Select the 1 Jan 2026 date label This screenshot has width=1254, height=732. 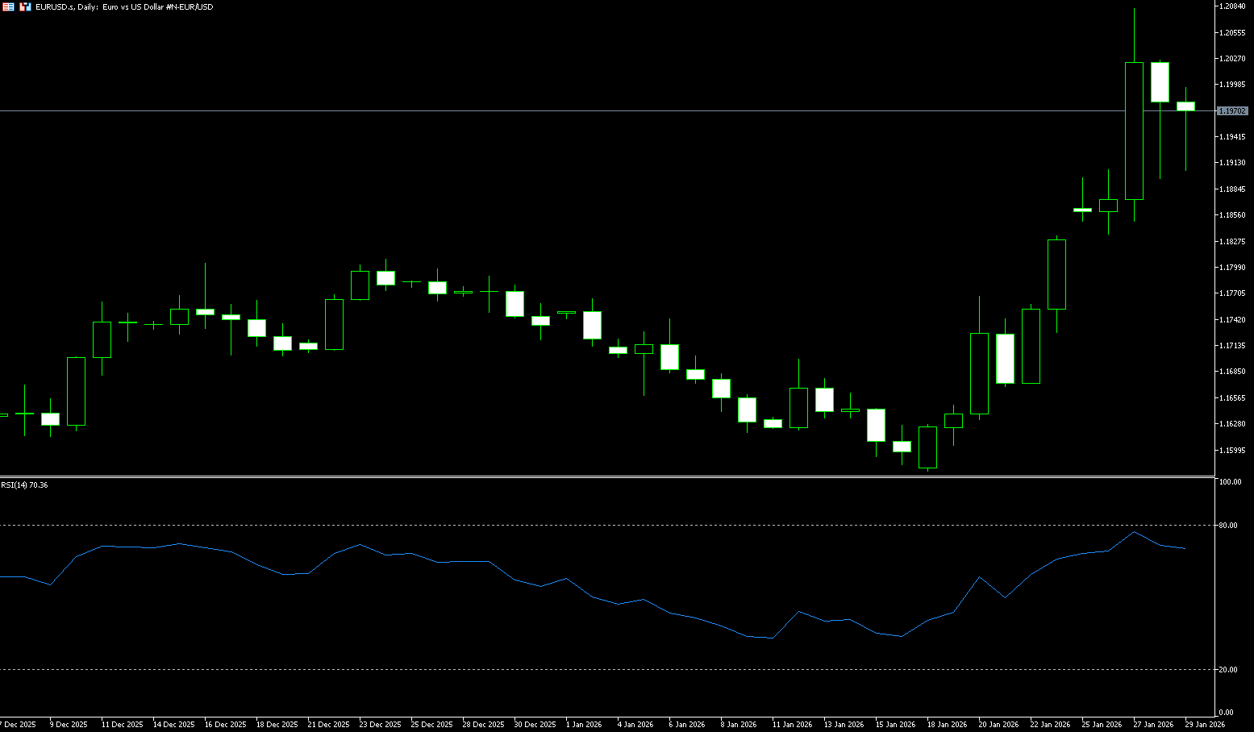584,725
